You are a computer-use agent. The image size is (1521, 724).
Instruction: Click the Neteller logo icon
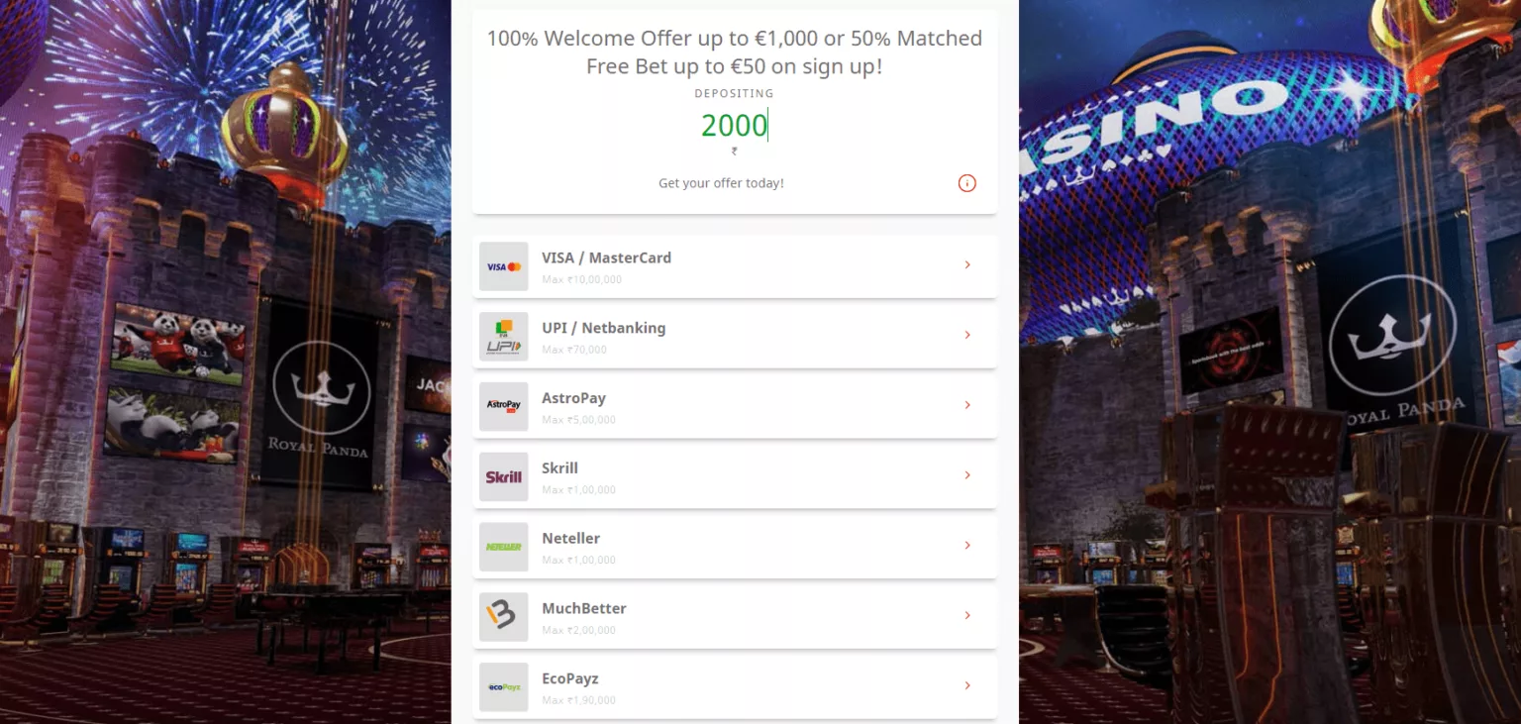[x=504, y=547]
